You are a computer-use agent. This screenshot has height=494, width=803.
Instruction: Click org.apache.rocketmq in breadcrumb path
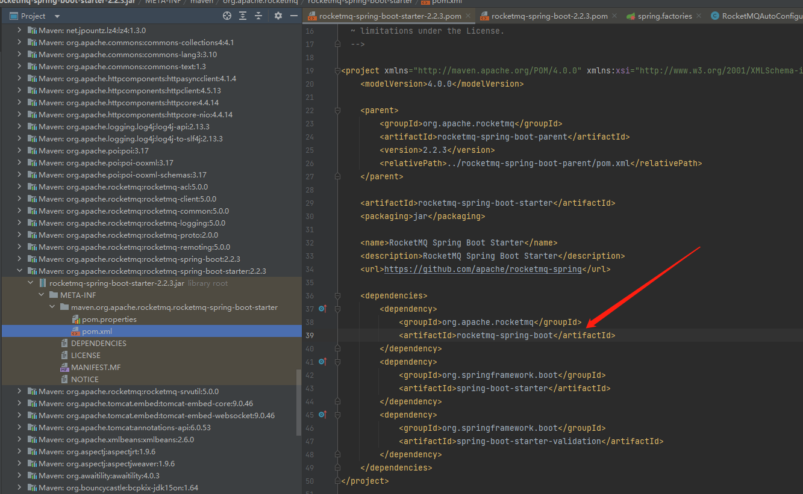[x=260, y=2]
